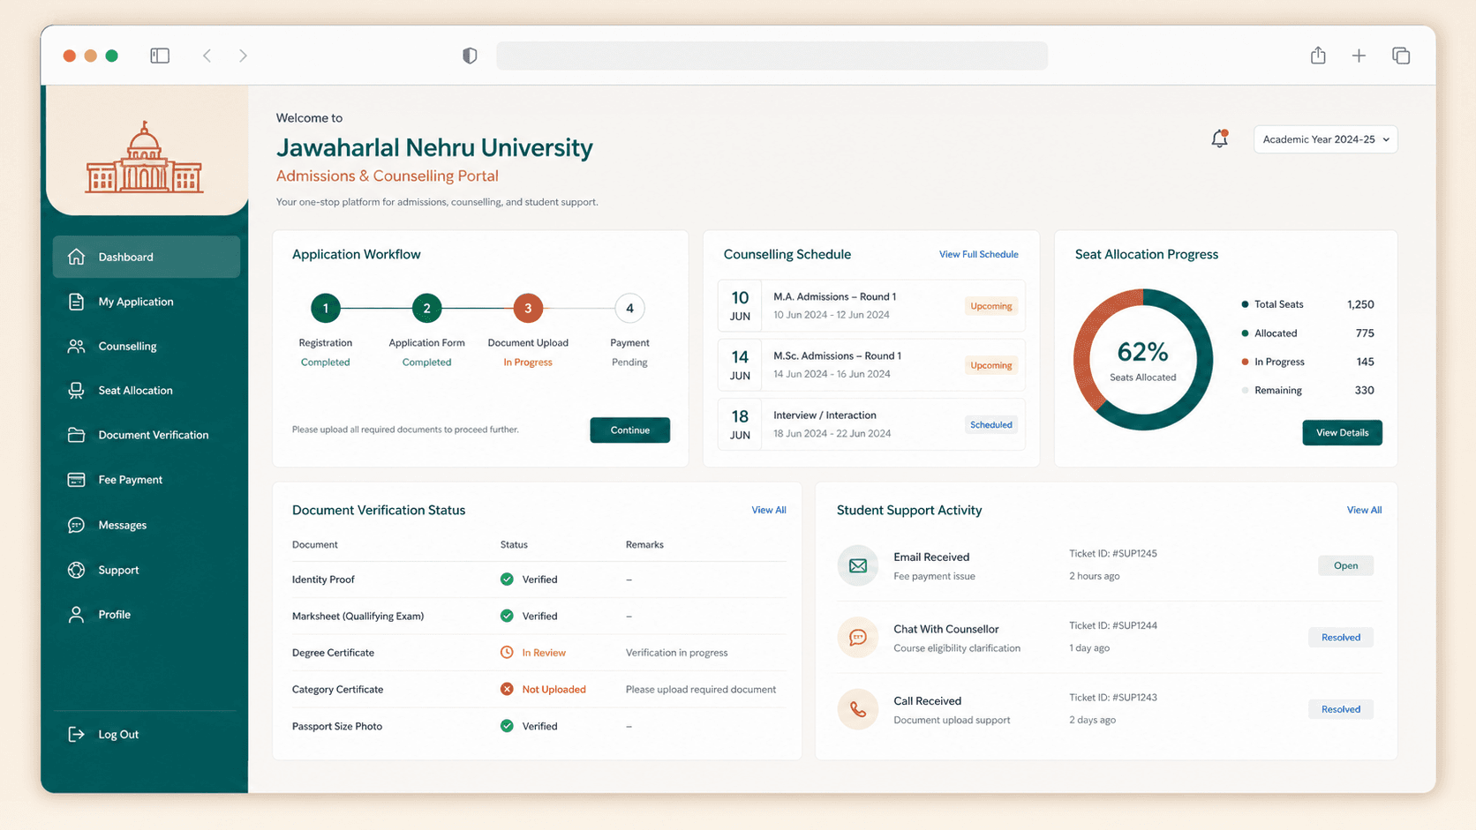1476x830 pixels.
Task: Click the '1,250' total seats value
Action: point(1360,304)
